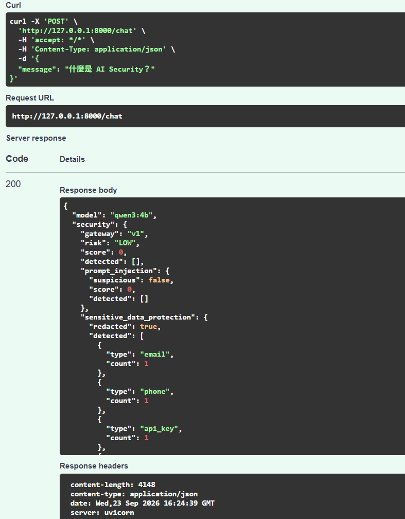Image resolution: width=405 pixels, height=519 pixels.
Task: Click the "suspicious": false line
Action: pyautogui.click(x=131, y=280)
